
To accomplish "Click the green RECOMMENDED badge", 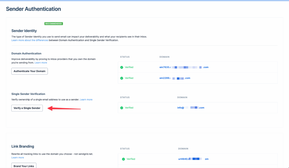I will tap(54, 24).
